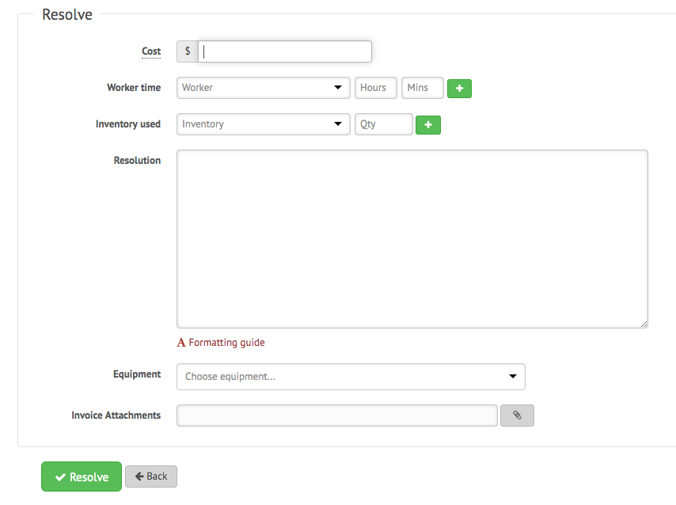676x505 pixels.
Task: Expand the Choose equipment dropdown
Action: pyautogui.click(x=351, y=377)
